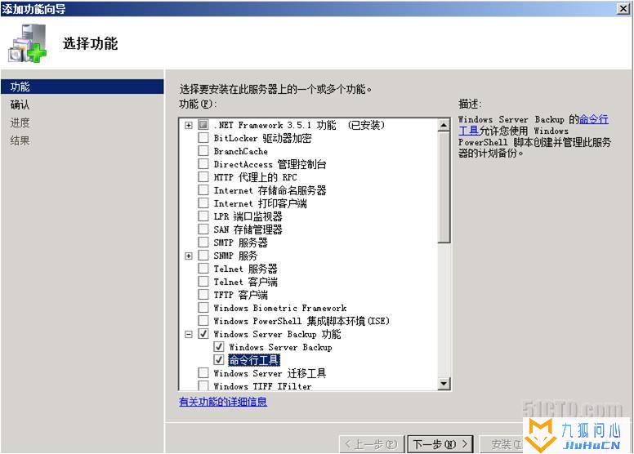The width and height of the screenshot is (634, 454).
Task: Check BitLocker 驱动器加密 checkbox
Action: coord(203,138)
